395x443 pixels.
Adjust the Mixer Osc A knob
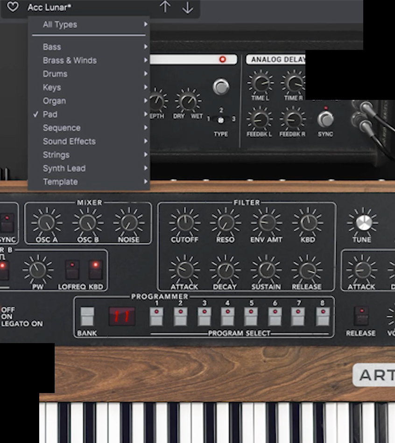47,223
